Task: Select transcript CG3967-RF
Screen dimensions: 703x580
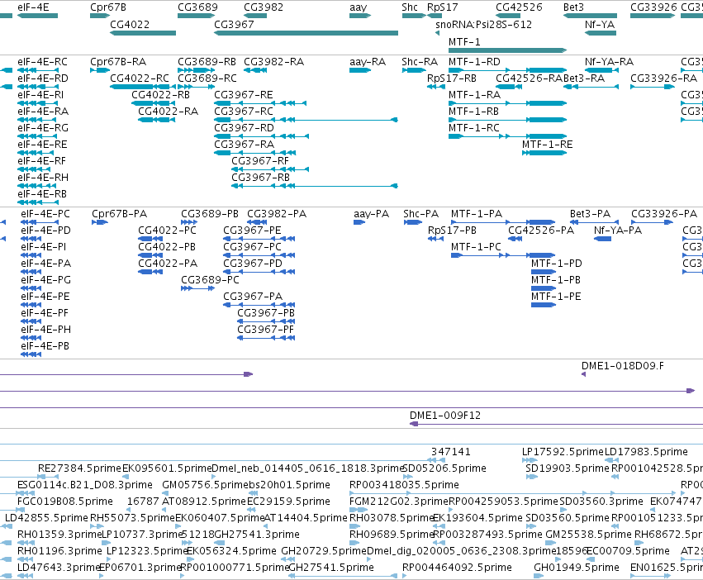Action: (260, 160)
